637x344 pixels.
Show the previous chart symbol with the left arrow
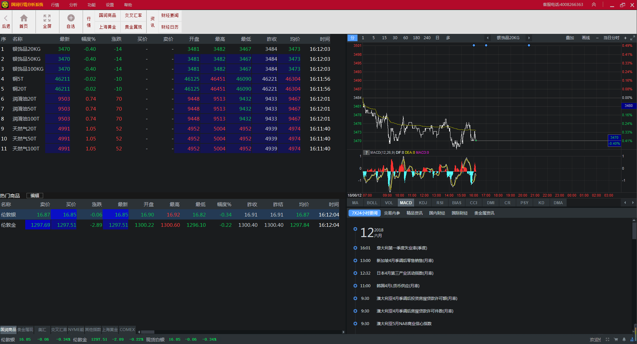click(x=488, y=38)
